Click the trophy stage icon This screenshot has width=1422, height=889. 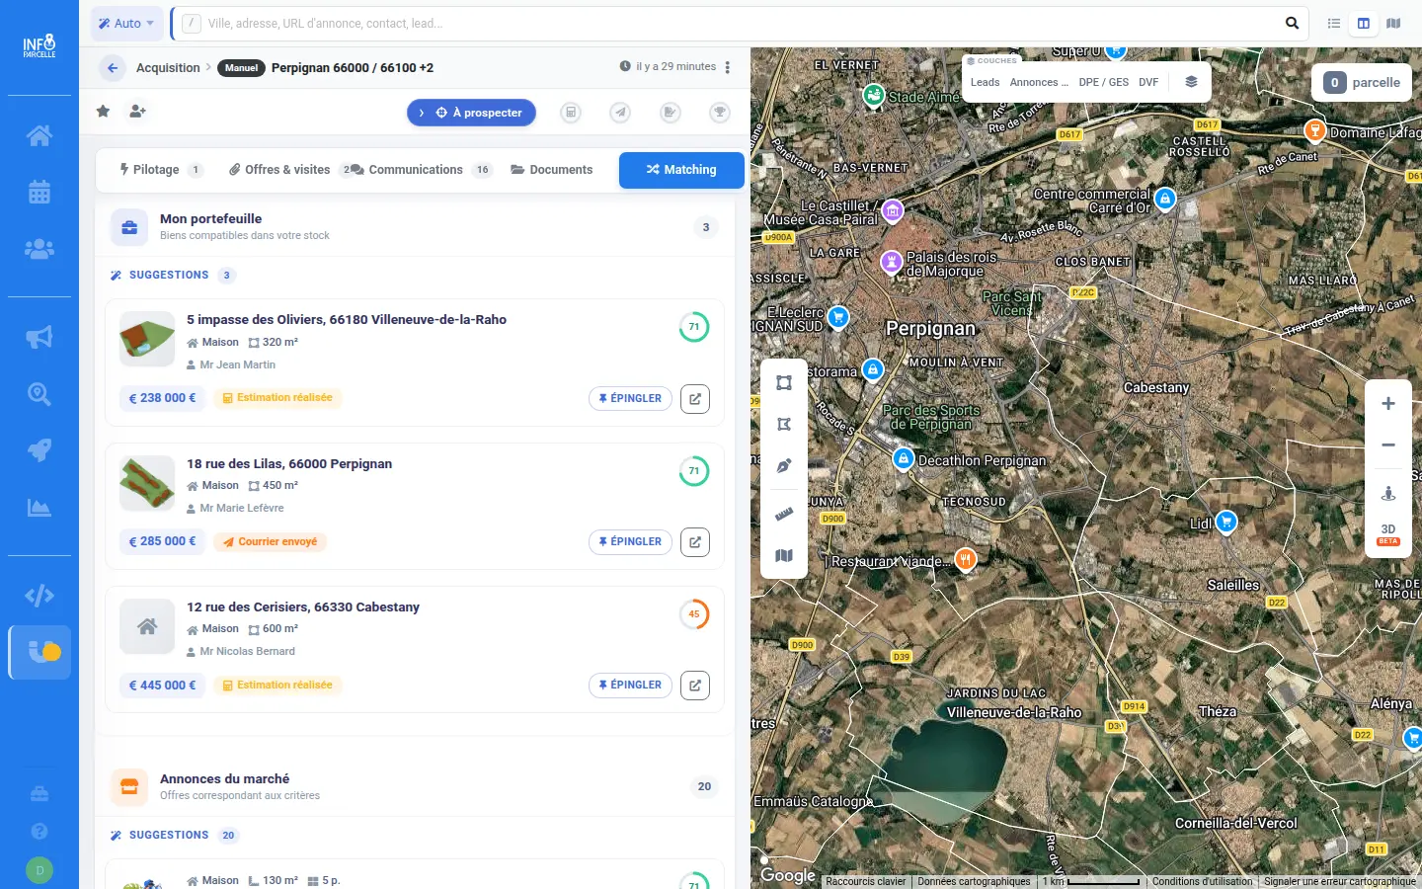tap(720, 113)
